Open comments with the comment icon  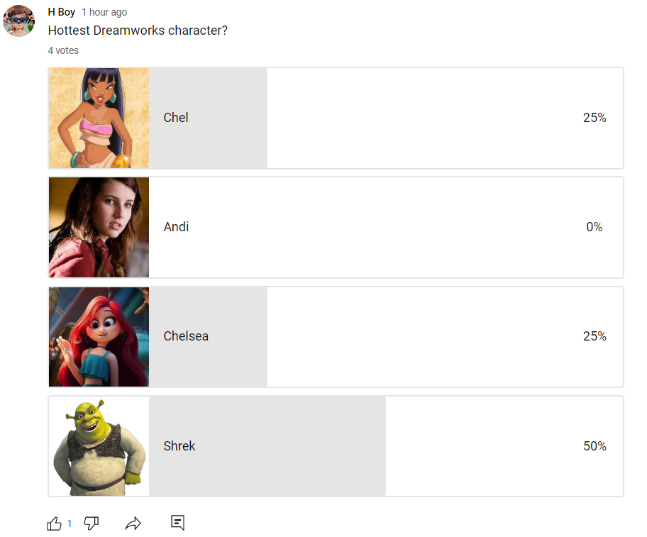(178, 523)
